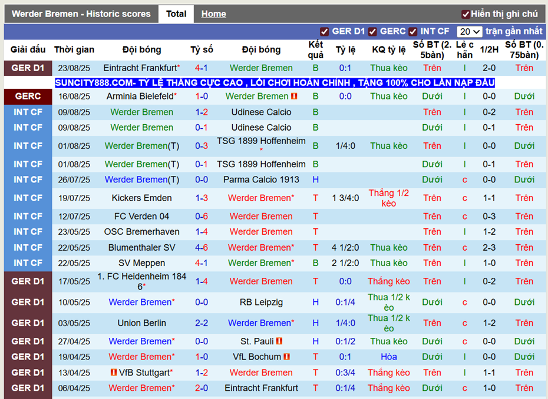Open Parma Calcio 1913 team link

click(x=261, y=179)
